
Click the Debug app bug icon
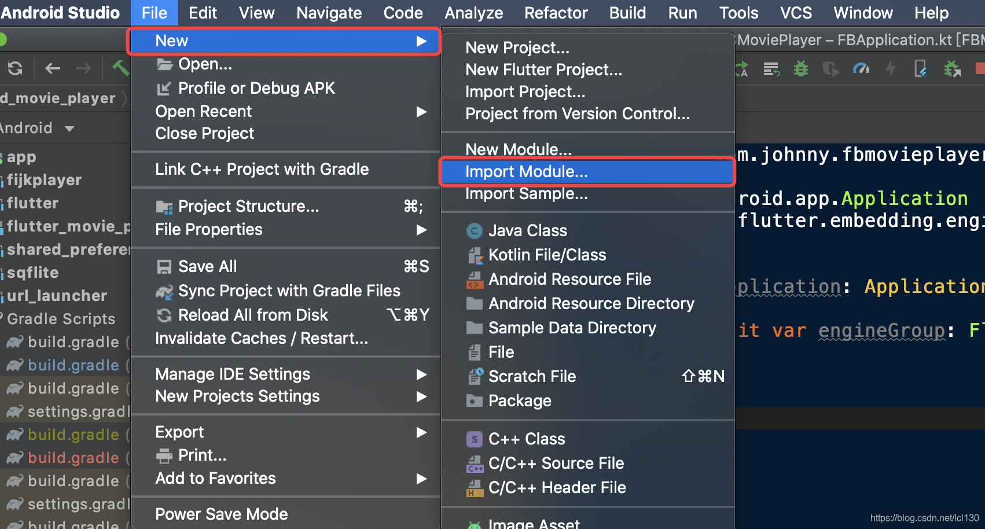click(801, 69)
